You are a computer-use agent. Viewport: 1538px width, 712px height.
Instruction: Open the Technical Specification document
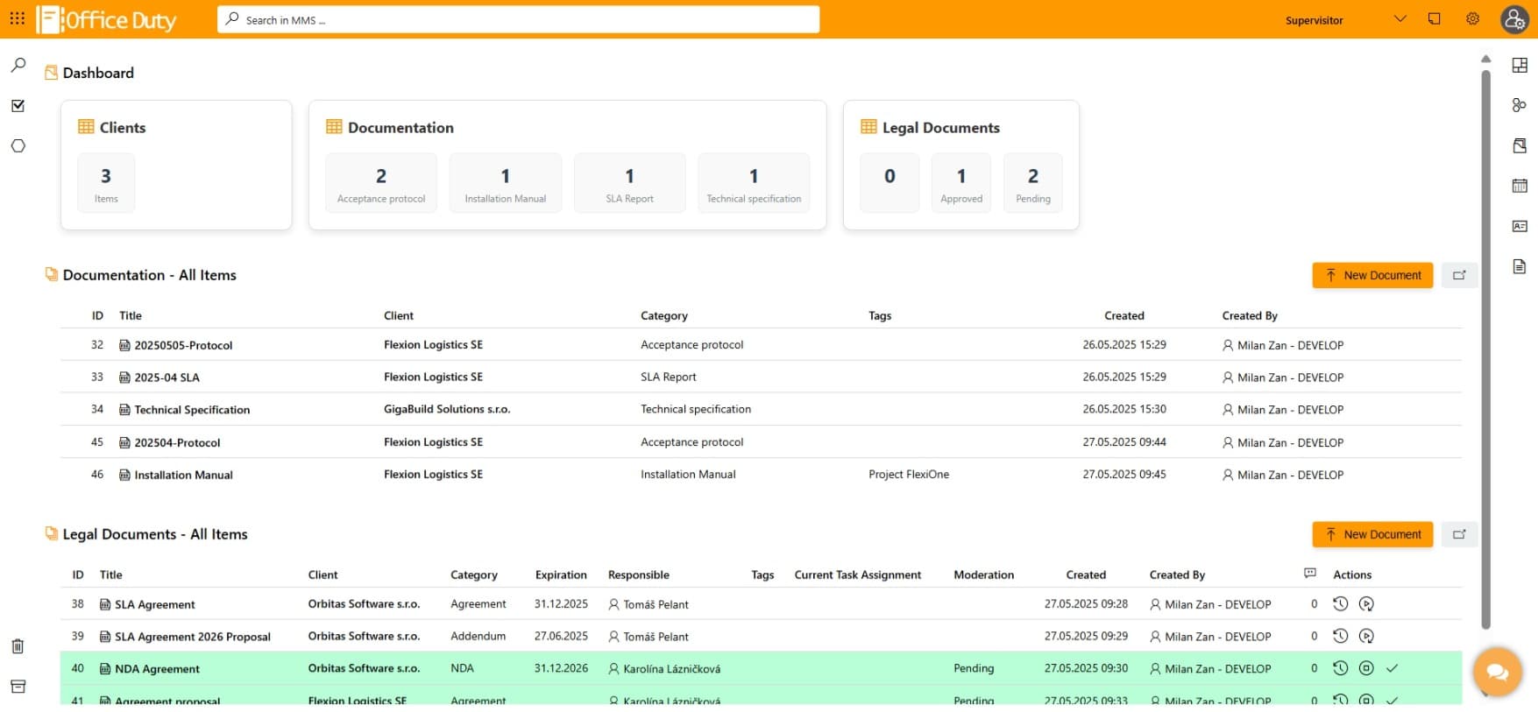coord(192,410)
